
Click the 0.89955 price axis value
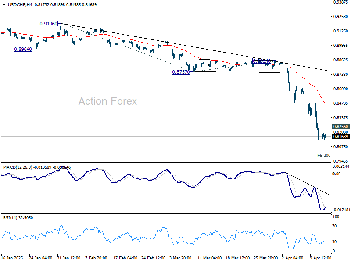click(340, 46)
